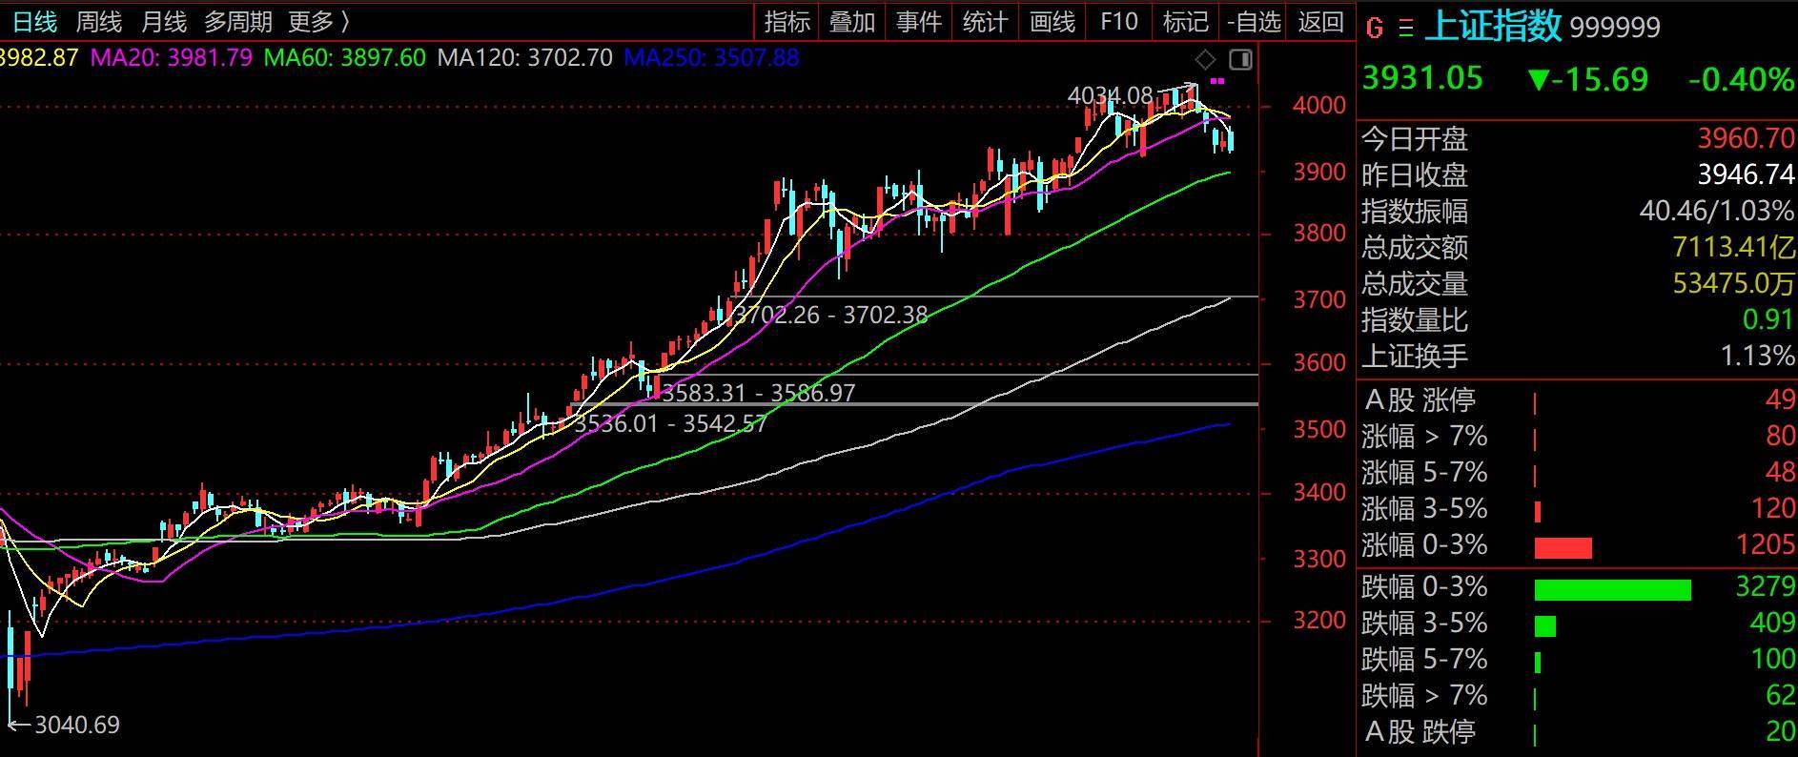Viewport: 1798px width, 757px height.
Task: Activate the 画线 drawing tool
Action: point(1052,21)
